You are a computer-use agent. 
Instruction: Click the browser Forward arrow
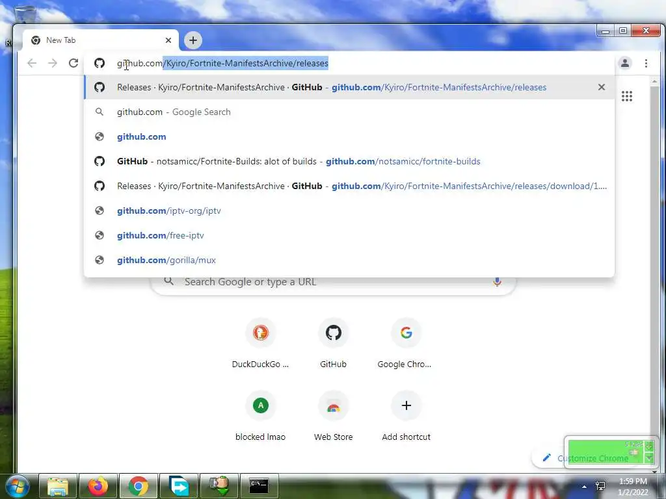(53, 63)
